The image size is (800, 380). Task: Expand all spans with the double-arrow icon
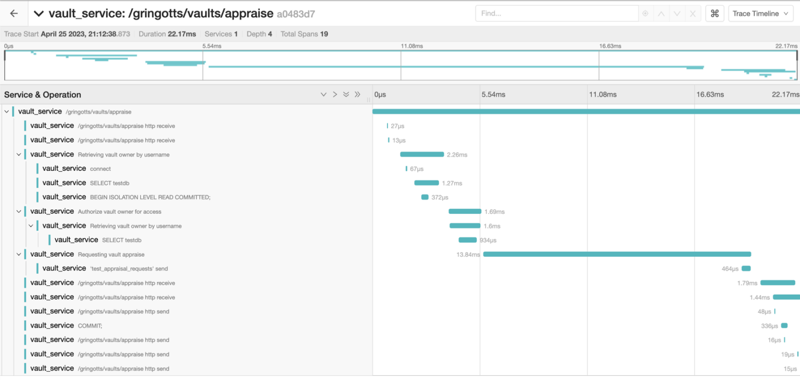click(x=358, y=94)
